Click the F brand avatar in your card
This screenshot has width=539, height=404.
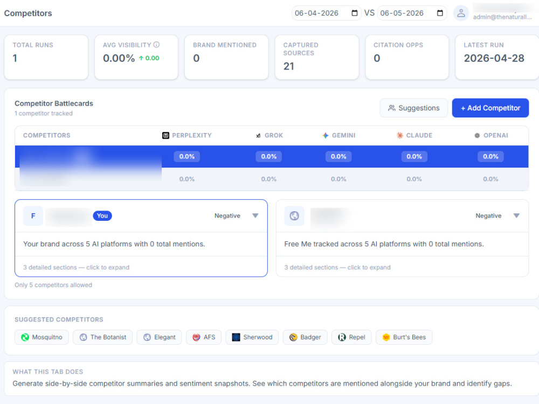(33, 216)
